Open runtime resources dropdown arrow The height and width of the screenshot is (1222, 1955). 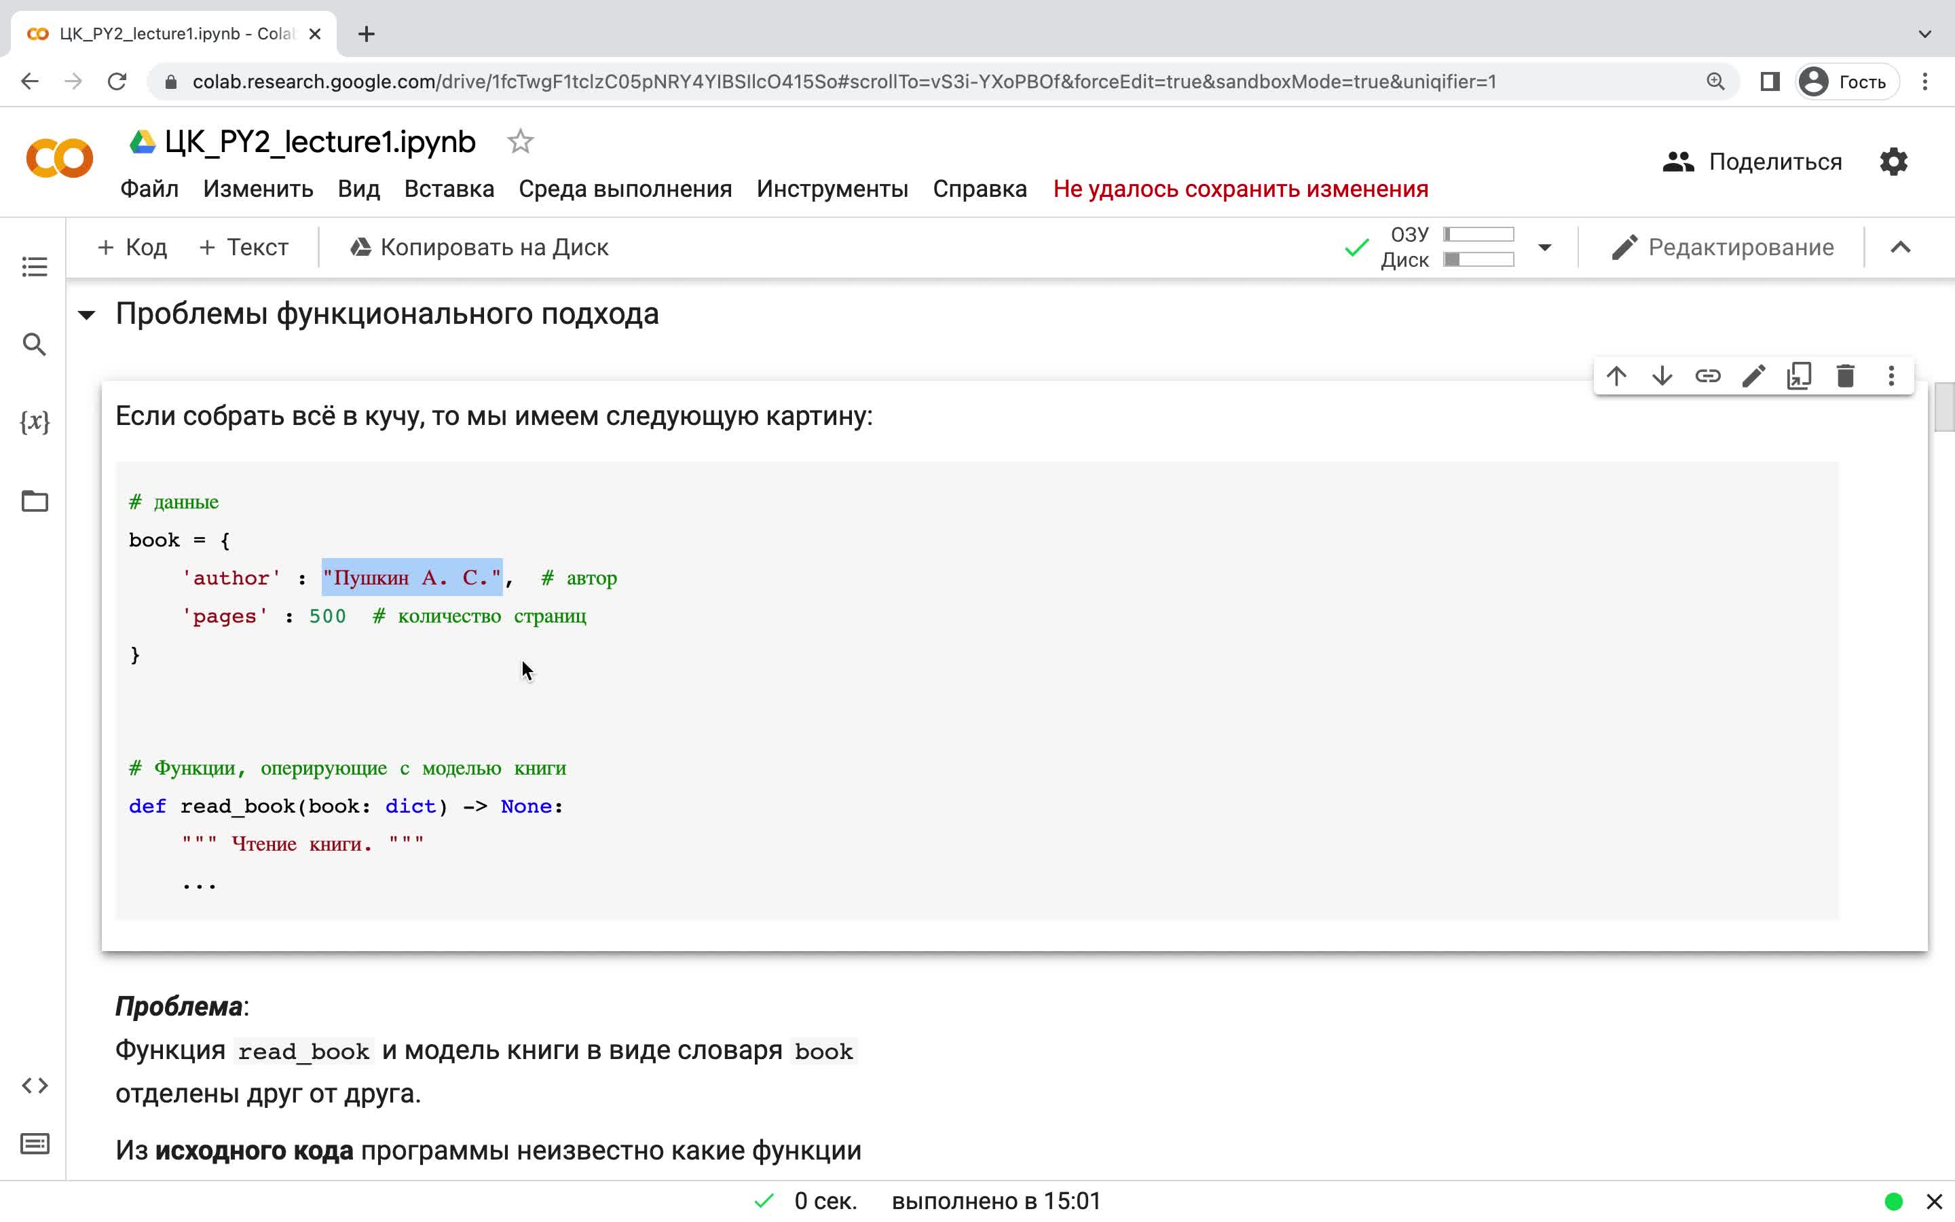(x=1544, y=247)
